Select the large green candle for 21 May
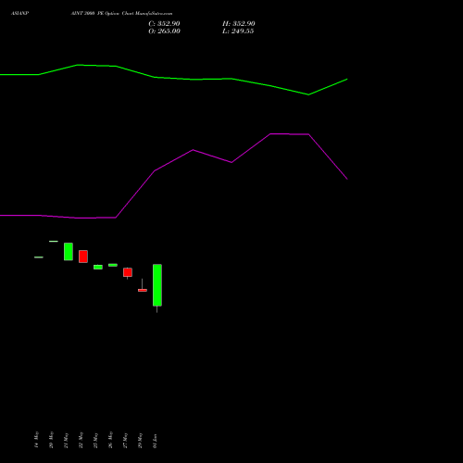This screenshot has height=463, width=463. point(69,252)
